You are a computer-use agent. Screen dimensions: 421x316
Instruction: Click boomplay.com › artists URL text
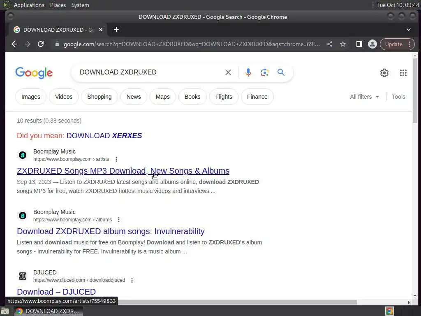(71, 159)
